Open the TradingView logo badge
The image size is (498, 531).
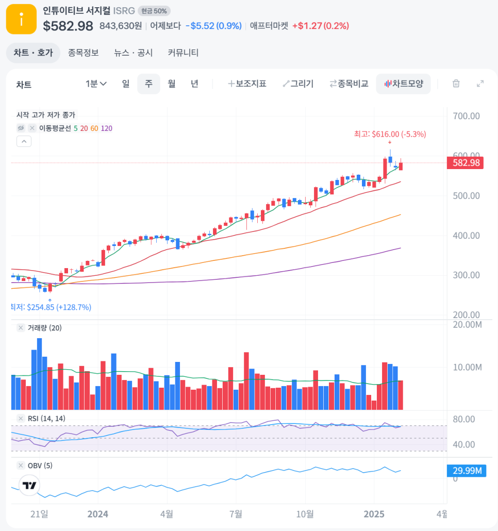pos(29,485)
